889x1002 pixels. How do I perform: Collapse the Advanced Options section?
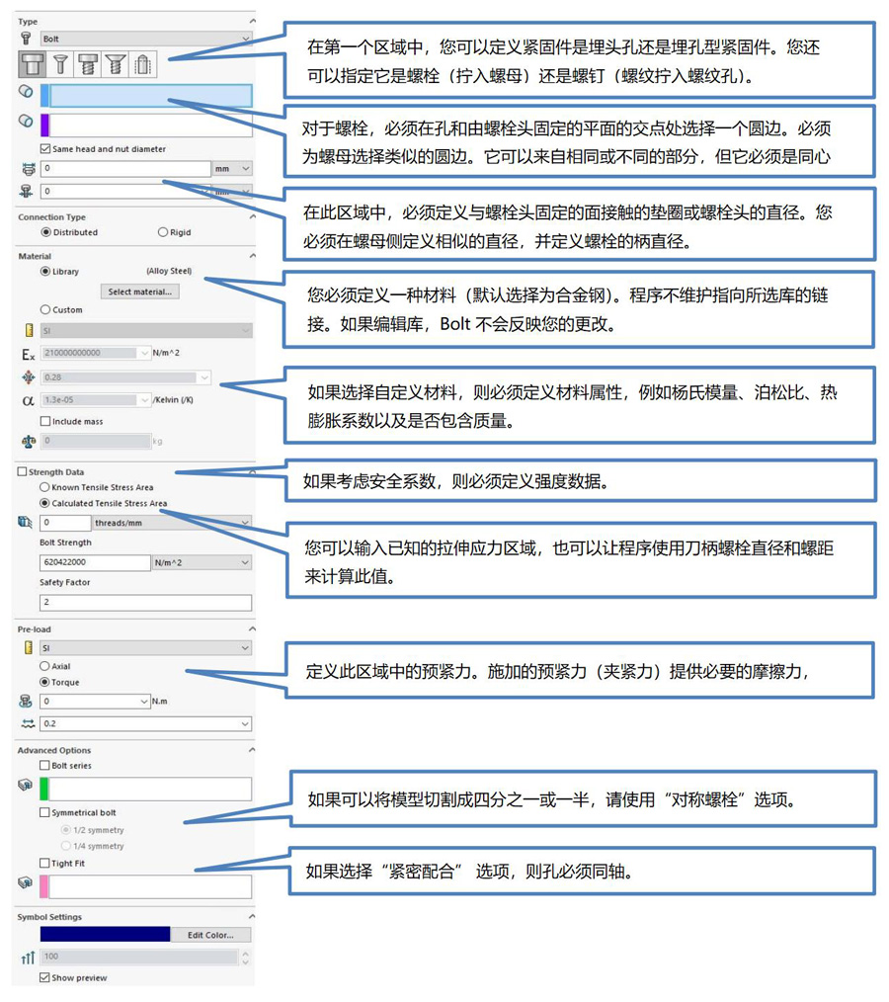250,749
